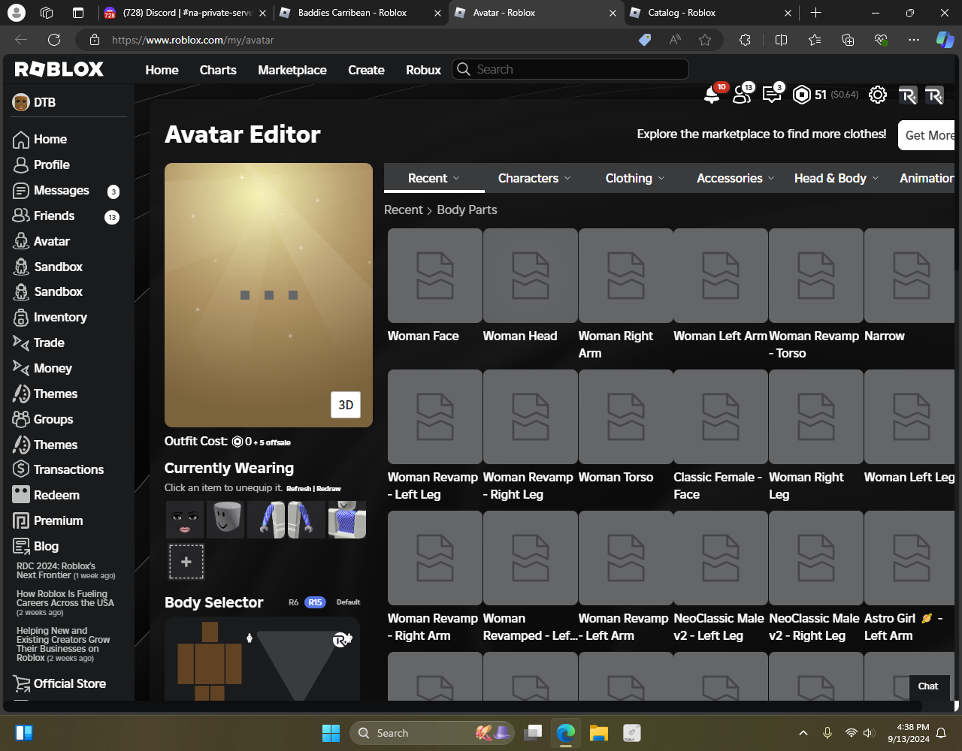Expand the Recent category dropdown
The height and width of the screenshot is (751, 962).
tap(434, 178)
